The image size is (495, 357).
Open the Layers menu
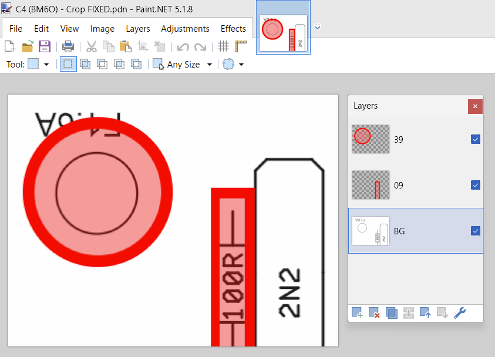(138, 29)
